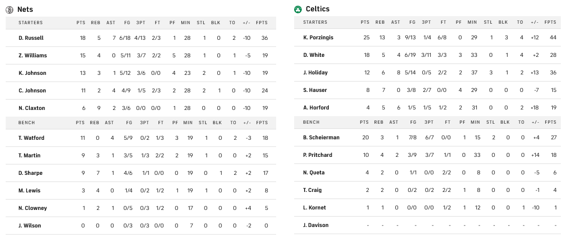
Task: Click T. Watford in Nets bench
Action: pyautogui.click(x=31, y=138)
